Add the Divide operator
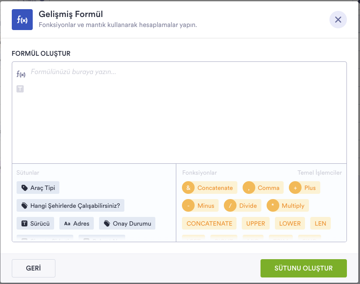360x284 pixels. (x=242, y=206)
